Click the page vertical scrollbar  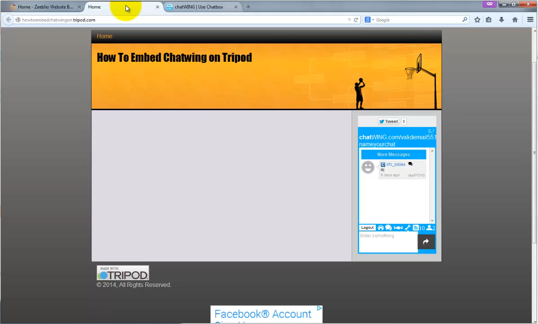[534, 152]
